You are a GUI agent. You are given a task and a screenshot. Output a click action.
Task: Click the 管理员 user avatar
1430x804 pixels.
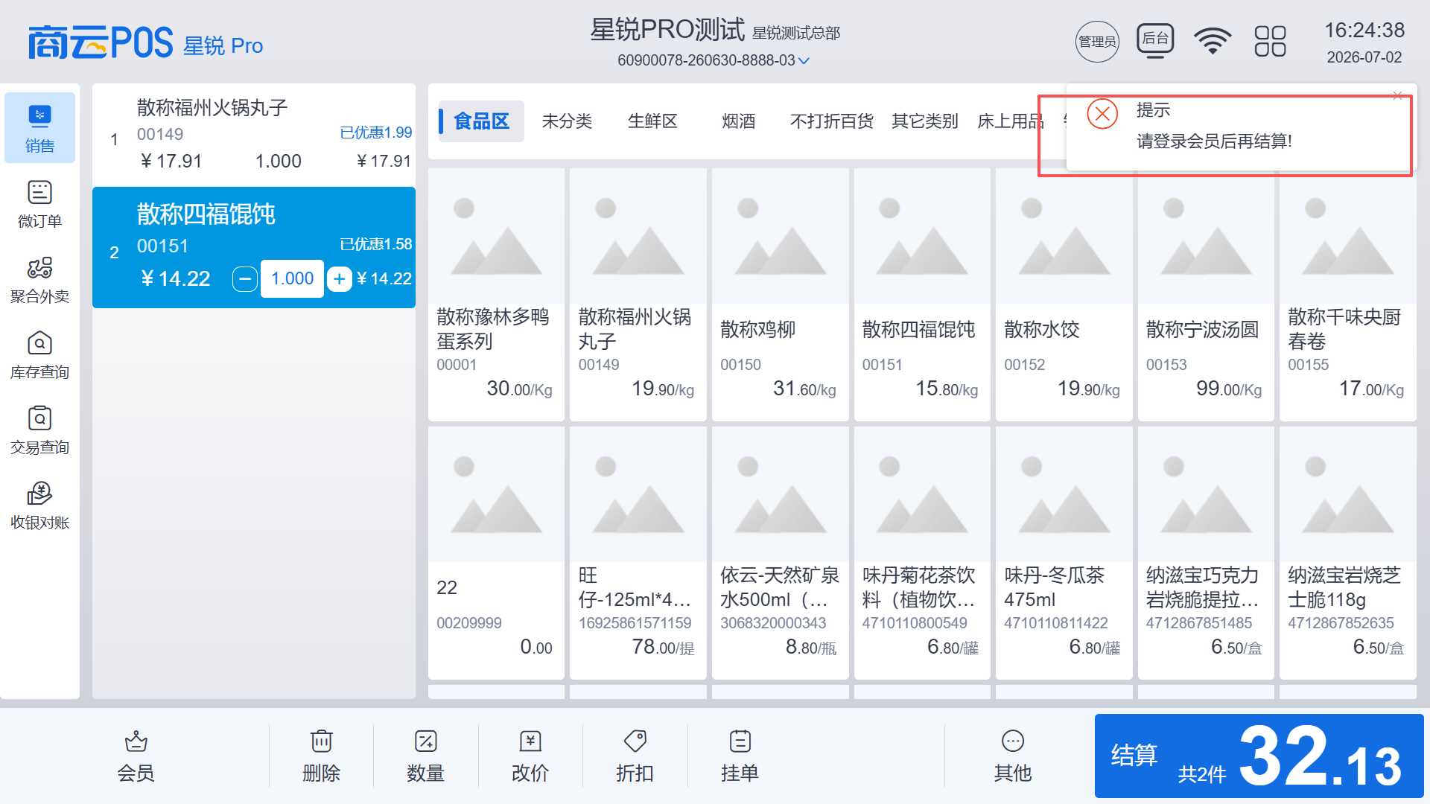(1097, 41)
